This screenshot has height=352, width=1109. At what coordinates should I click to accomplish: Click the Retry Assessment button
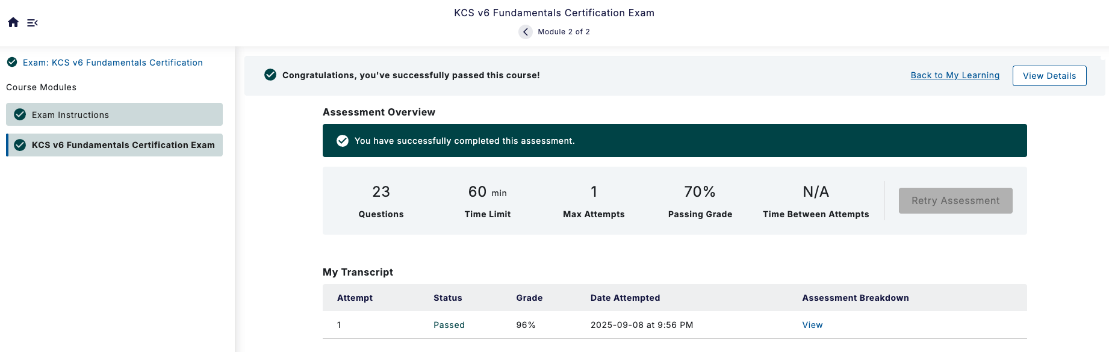(955, 200)
